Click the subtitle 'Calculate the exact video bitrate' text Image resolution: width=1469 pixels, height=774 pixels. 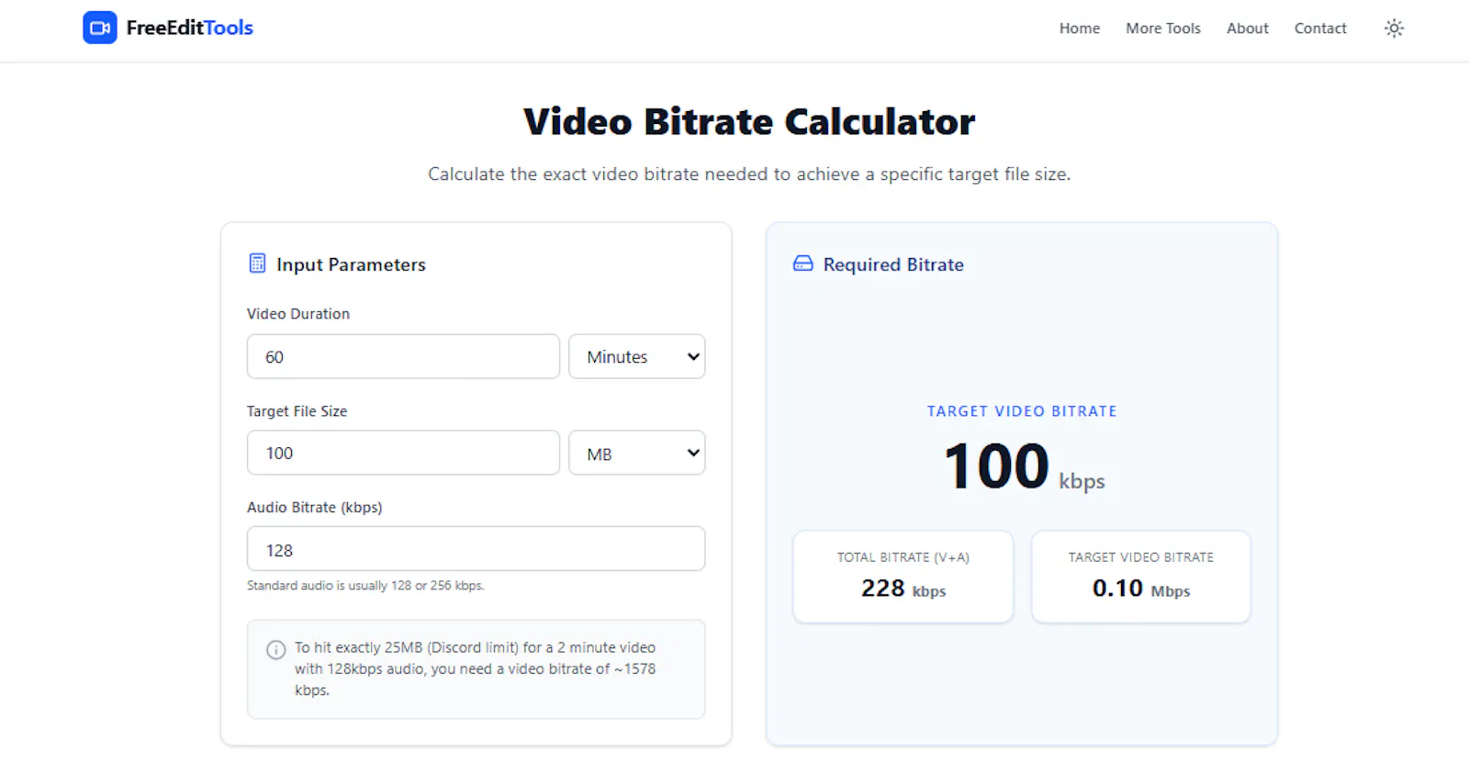click(749, 174)
